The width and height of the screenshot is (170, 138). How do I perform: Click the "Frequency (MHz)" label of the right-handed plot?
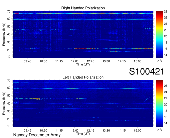click(4, 34)
